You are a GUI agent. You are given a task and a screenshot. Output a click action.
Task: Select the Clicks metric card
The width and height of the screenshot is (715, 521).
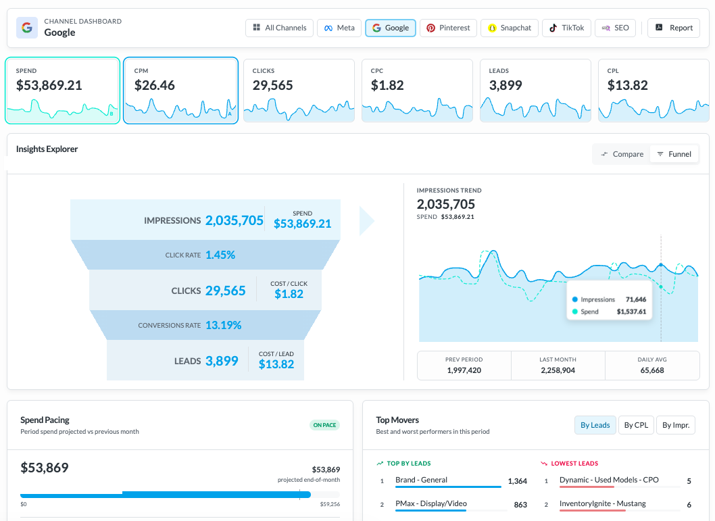pos(299,91)
